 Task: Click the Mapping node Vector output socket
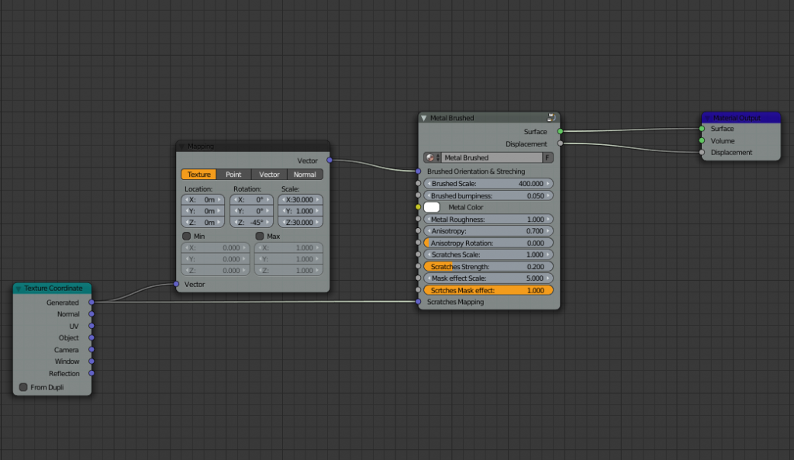coord(330,160)
